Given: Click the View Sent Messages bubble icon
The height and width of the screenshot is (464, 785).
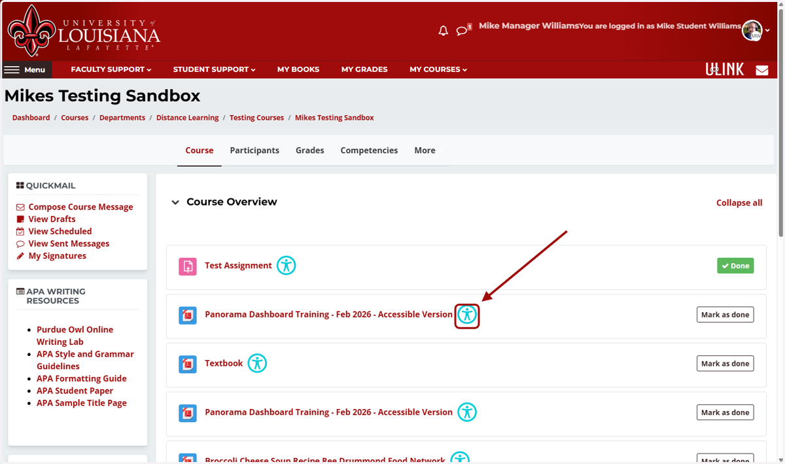Looking at the screenshot, I should (20, 243).
